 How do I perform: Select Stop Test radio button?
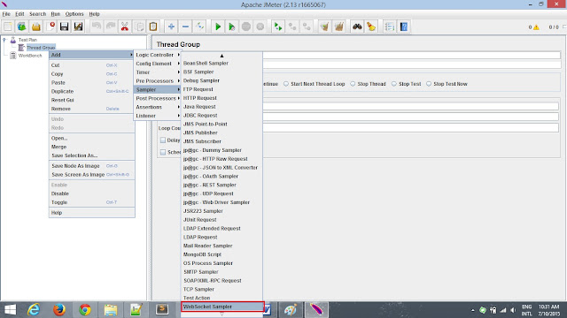point(393,84)
